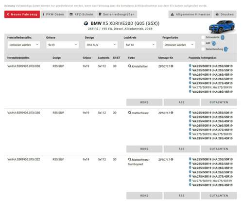Click info icon for 255/55R19 in Kristallsilber row
Image resolution: width=243 pixels, height=201 pixels.
pos(190,70)
